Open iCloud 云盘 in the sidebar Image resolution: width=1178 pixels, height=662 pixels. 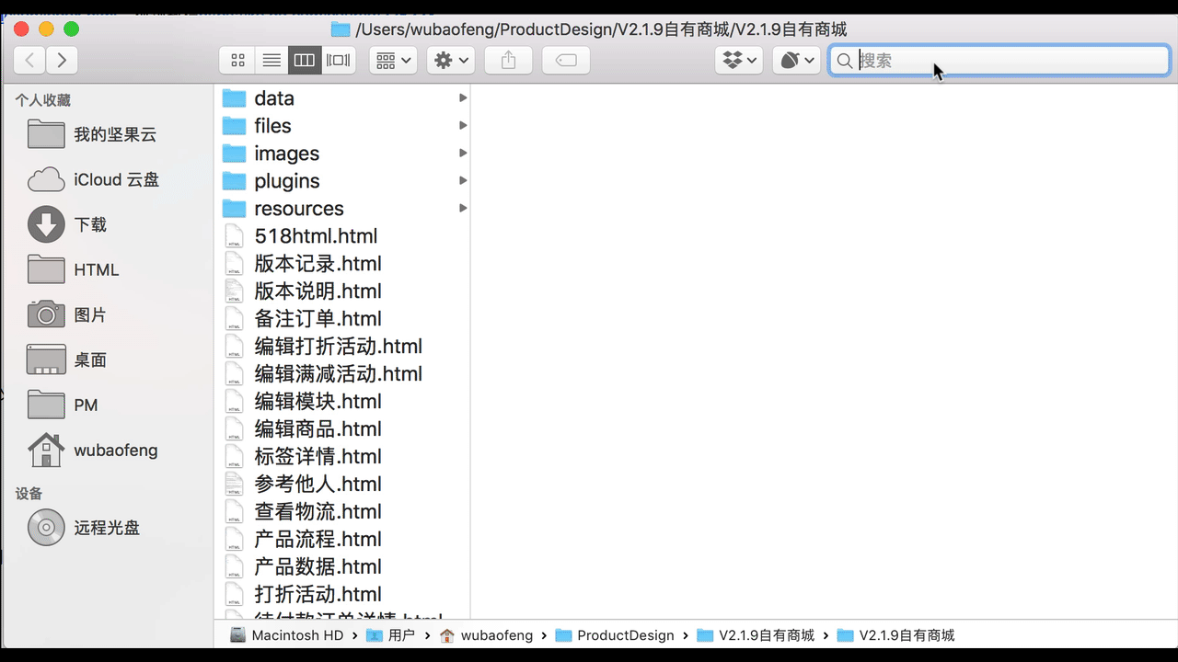116,180
